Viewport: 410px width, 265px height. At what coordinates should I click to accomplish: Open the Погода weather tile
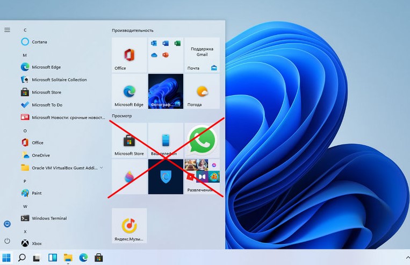pos(202,91)
